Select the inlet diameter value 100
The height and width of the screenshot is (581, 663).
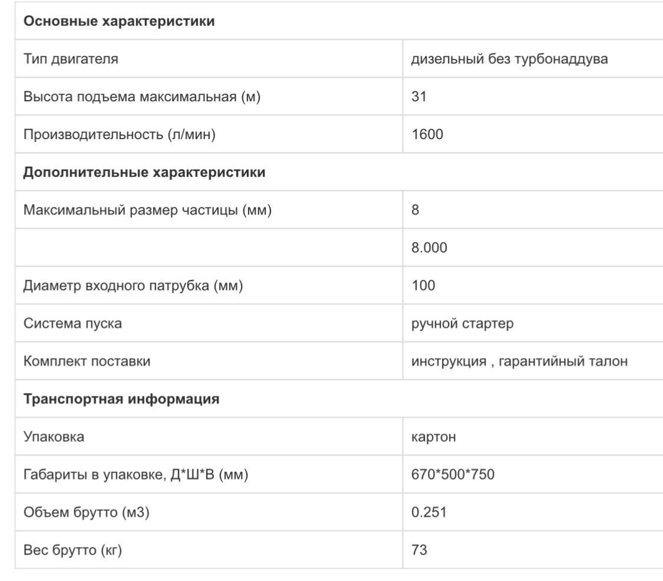[423, 286]
